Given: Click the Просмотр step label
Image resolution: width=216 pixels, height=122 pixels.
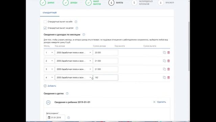Looking at the screenshot, I should (x=170, y=3).
